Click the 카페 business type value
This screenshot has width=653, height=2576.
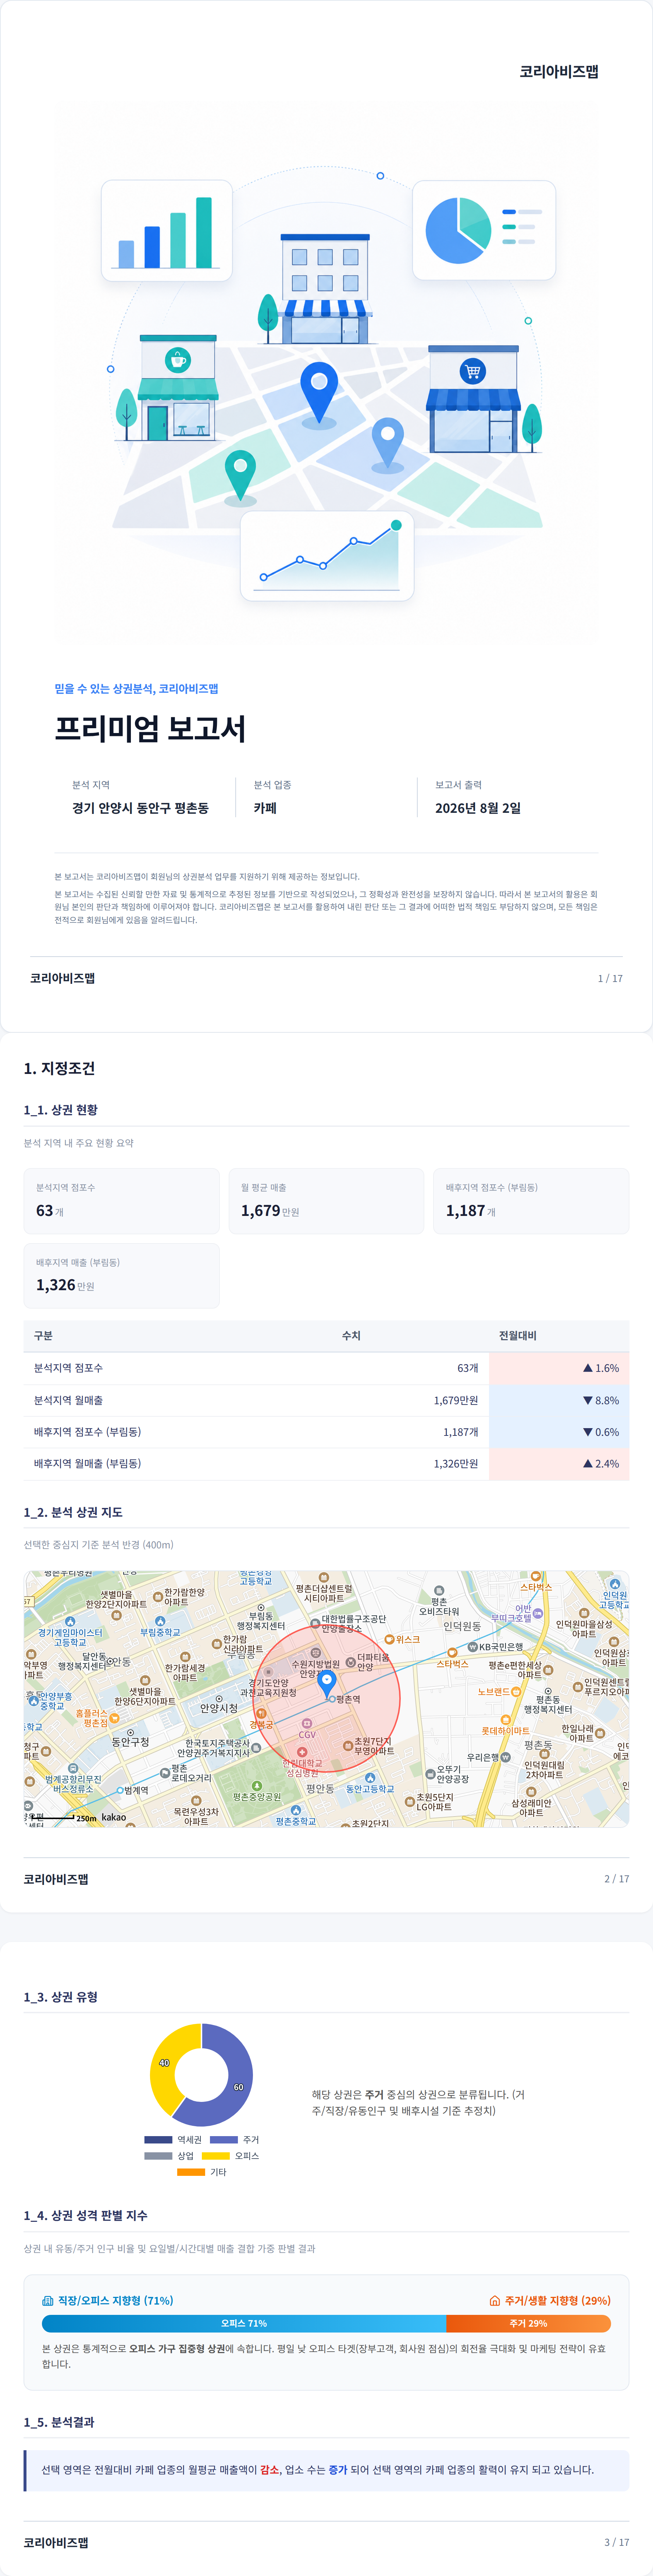point(265,808)
